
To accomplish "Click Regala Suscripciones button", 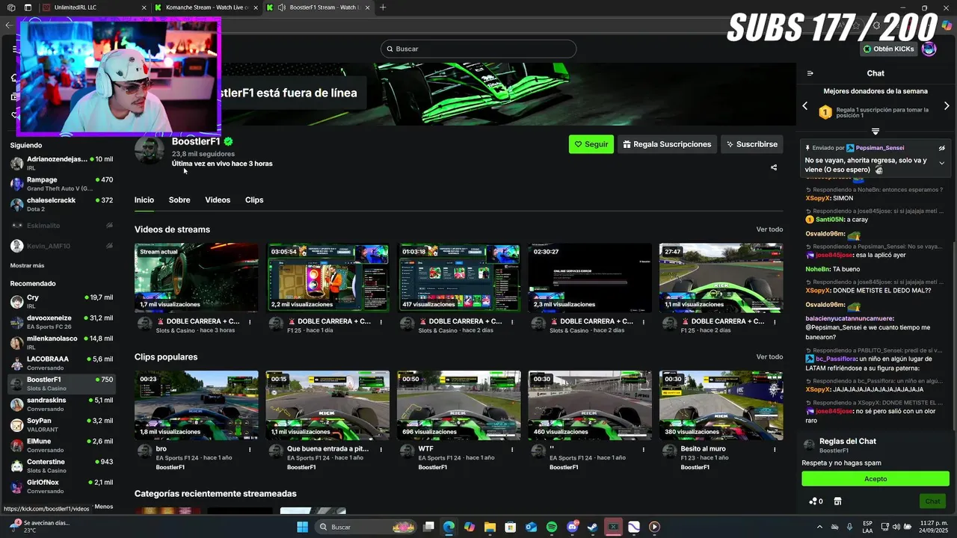I will (x=667, y=144).
